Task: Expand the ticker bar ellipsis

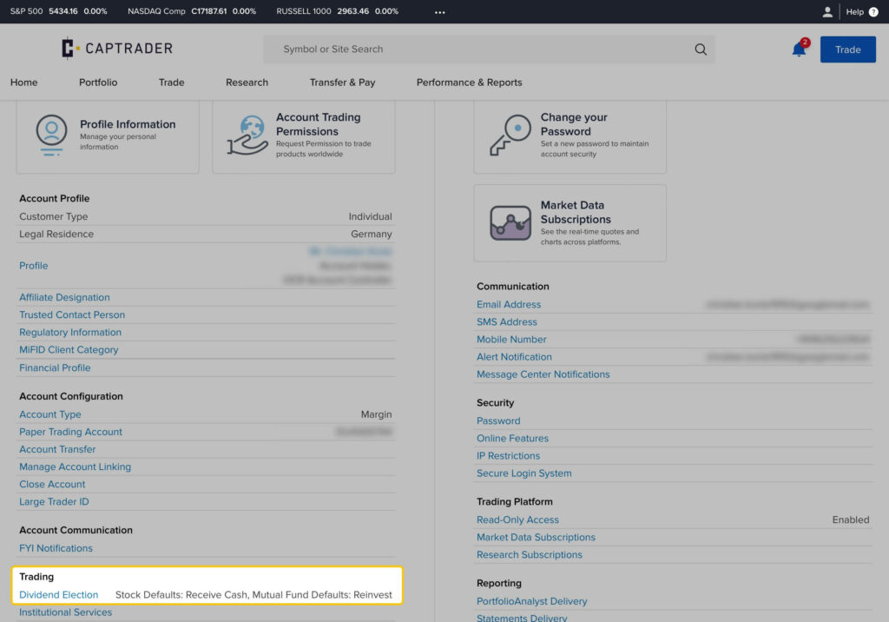Action: click(x=440, y=12)
